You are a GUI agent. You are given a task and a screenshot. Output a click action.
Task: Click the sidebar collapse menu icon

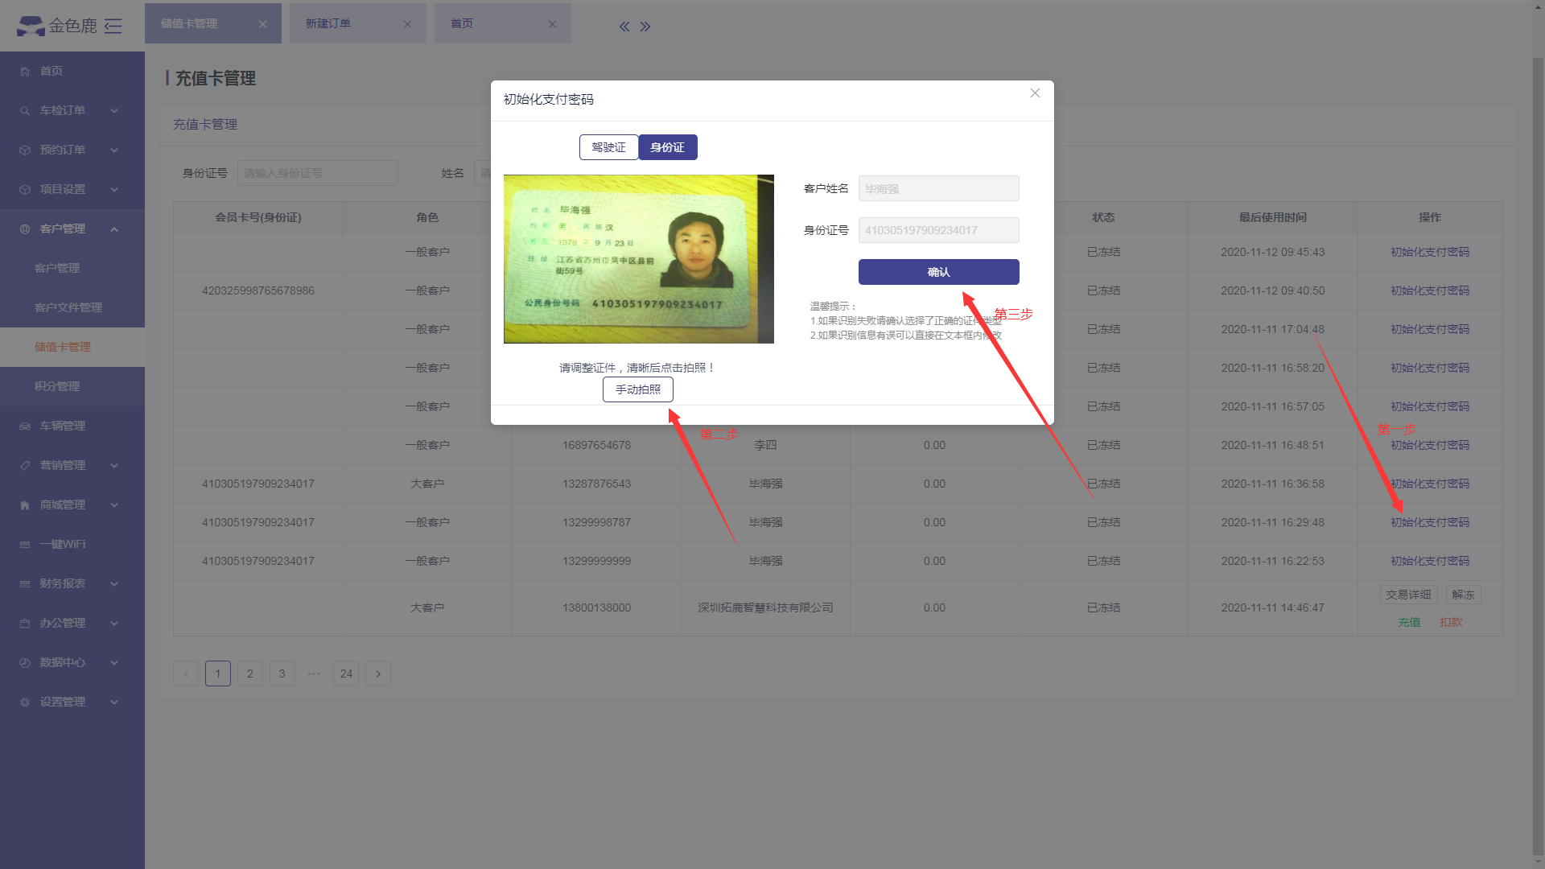113,26
